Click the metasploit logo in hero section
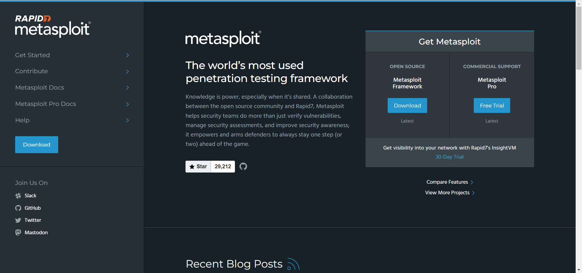The image size is (582, 273). point(223,38)
